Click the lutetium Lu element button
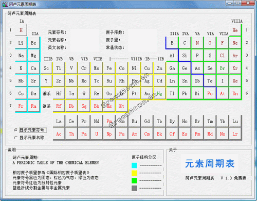Viewport: 257px width, 201px height. tap(235, 121)
